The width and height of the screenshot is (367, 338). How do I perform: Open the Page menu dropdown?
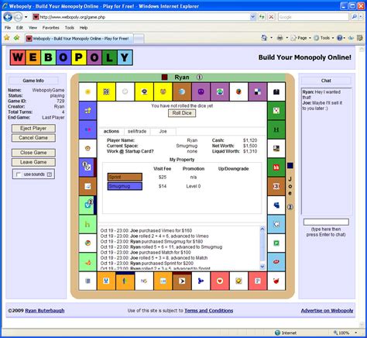301,38
